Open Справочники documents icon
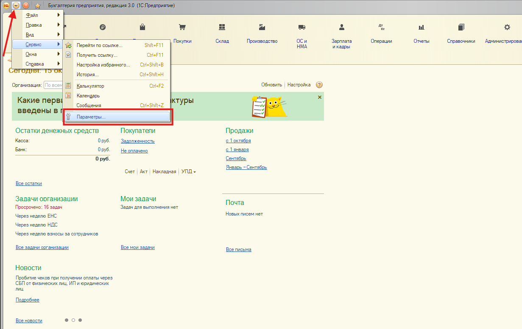 (x=461, y=28)
